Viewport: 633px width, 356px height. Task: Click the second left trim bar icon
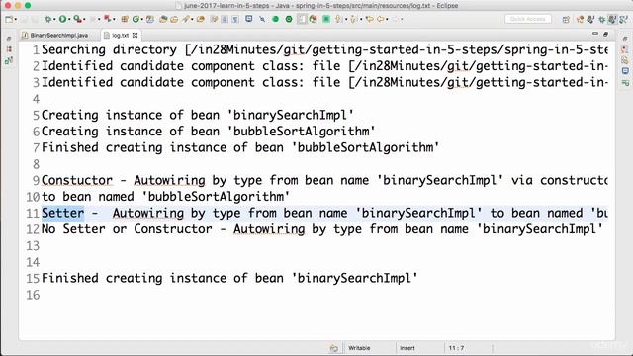click(x=9, y=49)
